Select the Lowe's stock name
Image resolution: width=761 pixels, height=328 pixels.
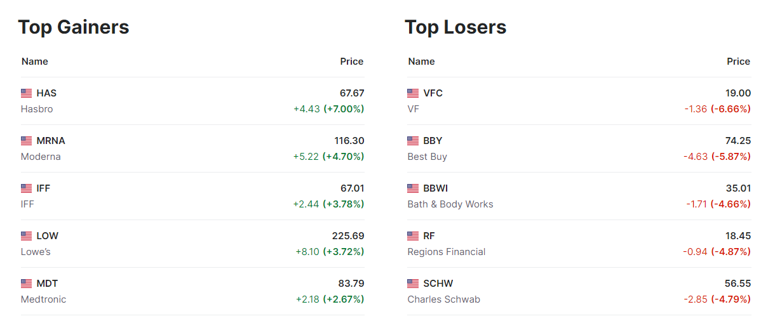click(36, 252)
